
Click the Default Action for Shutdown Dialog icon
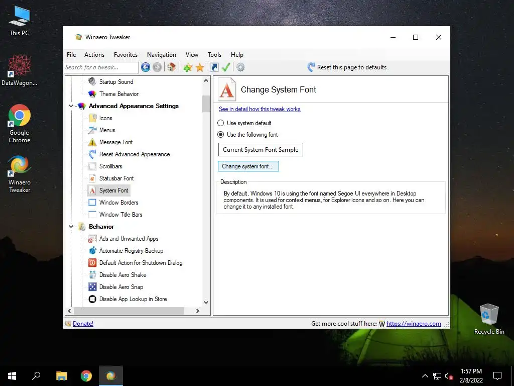(x=92, y=262)
